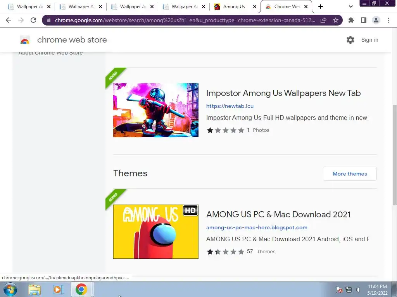This screenshot has width=397, height=297.
Task: Click the network tray icon
Action: point(349,290)
